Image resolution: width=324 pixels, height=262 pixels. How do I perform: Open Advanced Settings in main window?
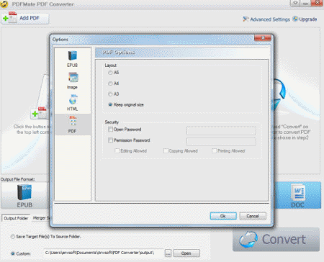coord(266,19)
